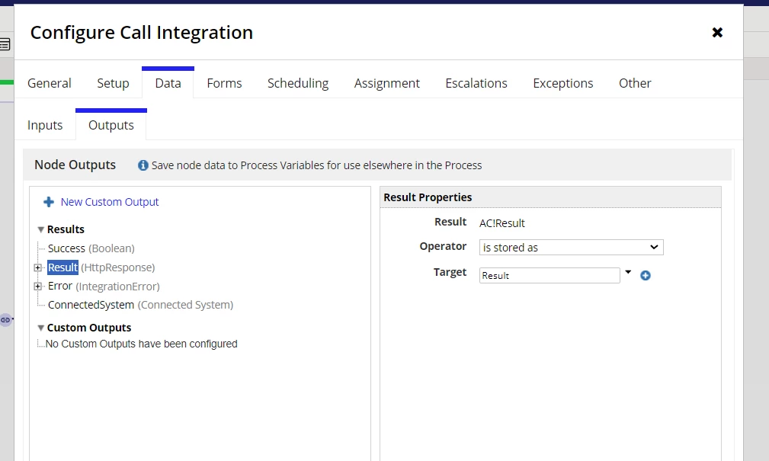
Task: Open the Forms tab
Action: coord(224,83)
